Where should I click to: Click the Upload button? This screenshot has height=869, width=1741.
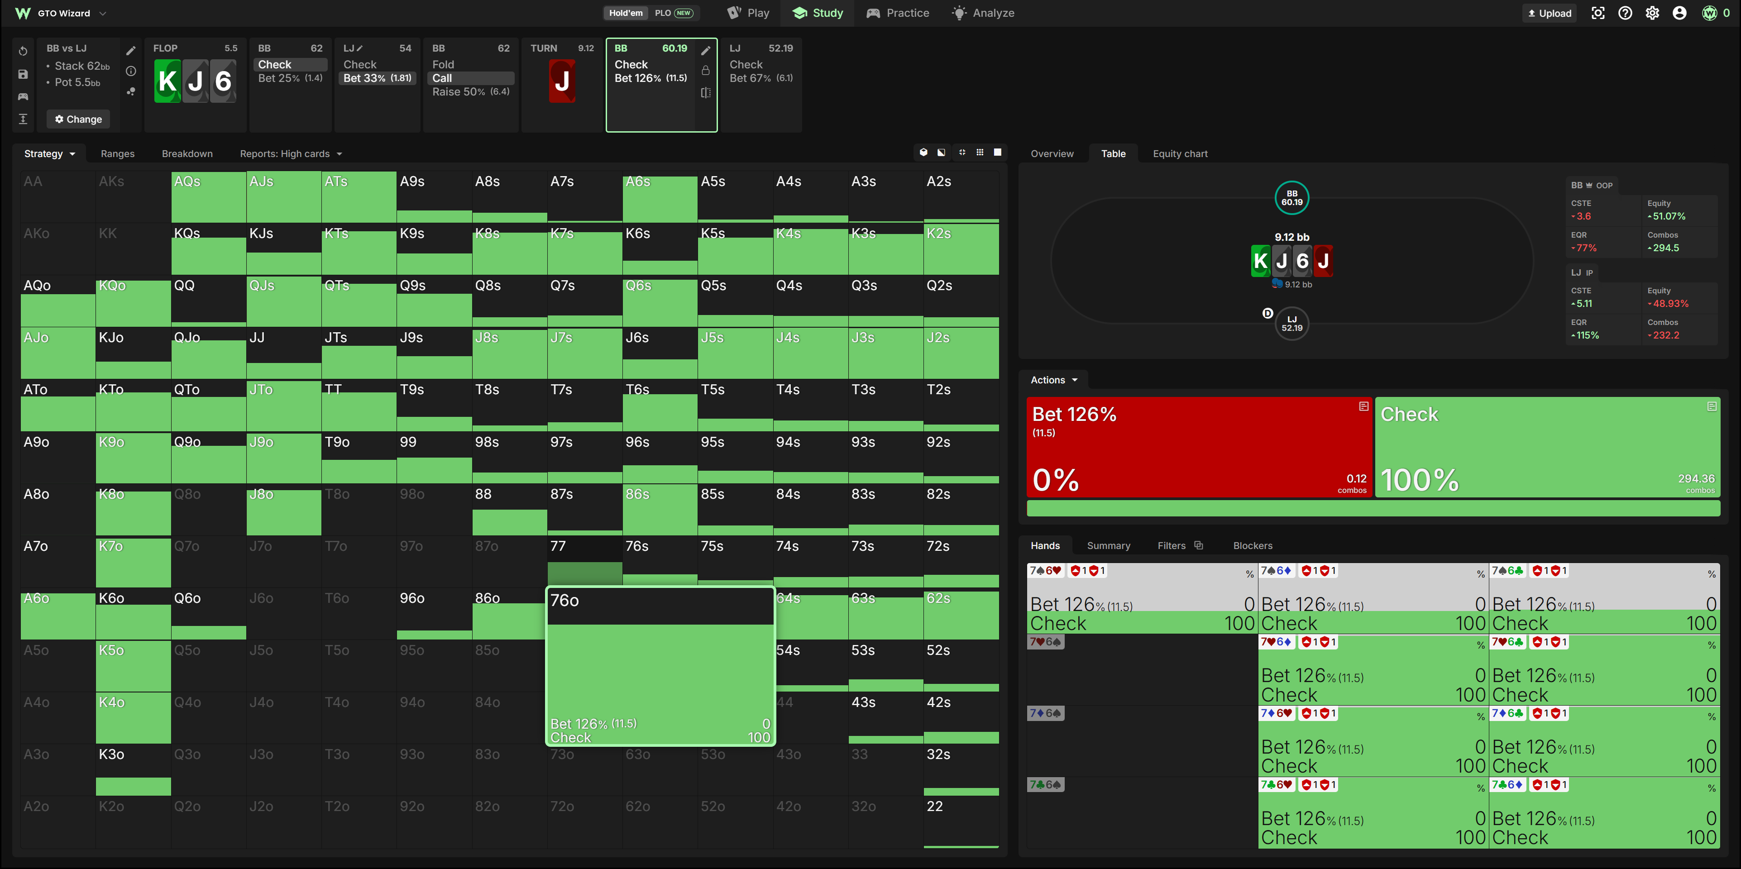tap(1549, 13)
